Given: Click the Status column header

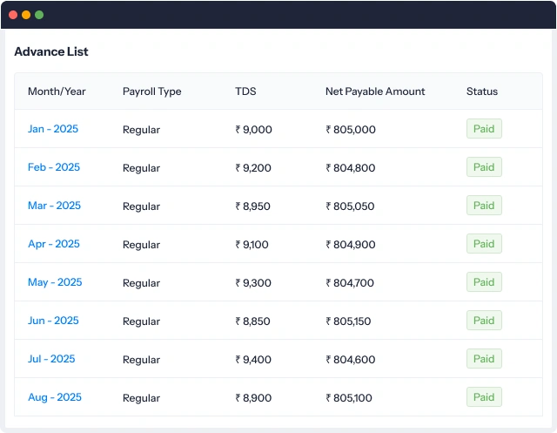Looking at the screenshot, I should click(482, 91).
